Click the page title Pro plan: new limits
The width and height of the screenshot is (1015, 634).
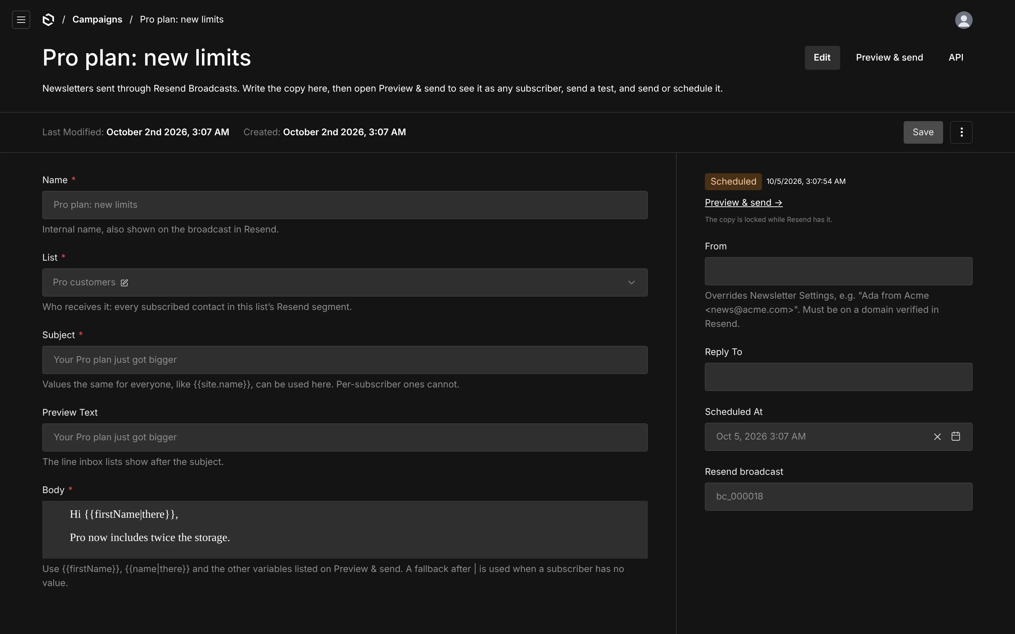coord(147,58)
